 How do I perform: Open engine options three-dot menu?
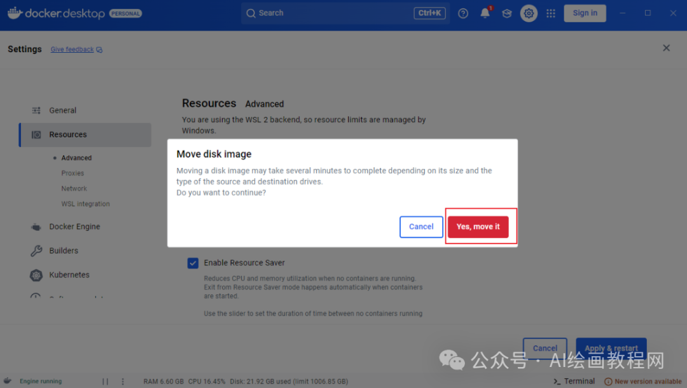pos(123,382)
